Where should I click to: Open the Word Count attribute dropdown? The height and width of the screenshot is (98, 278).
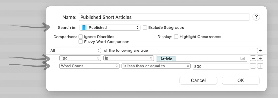point(89,66)
